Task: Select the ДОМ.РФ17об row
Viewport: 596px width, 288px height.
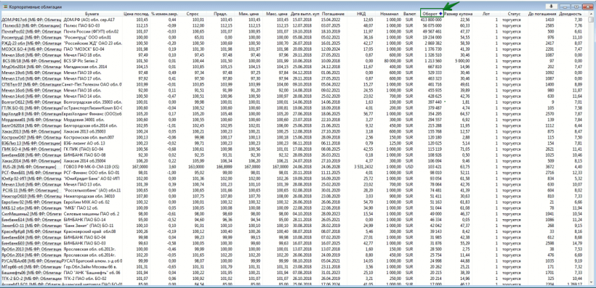Action: (294, 20)
